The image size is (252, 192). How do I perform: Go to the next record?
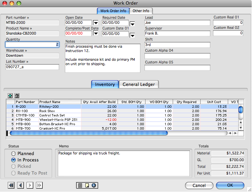pos(30,185)
